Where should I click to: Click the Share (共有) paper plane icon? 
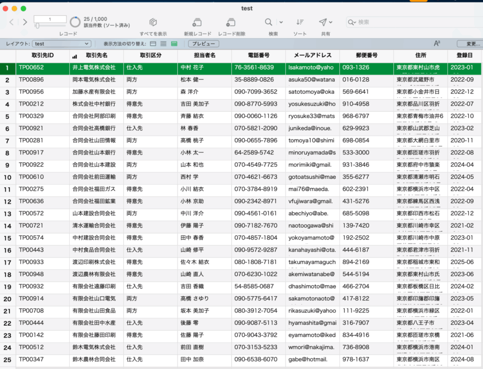(323, 22)
